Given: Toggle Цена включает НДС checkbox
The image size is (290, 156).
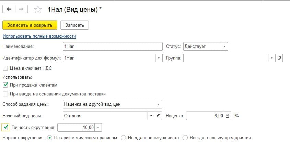Looking at the screenshot, I should pyautogui.click(x=5, y=68).
